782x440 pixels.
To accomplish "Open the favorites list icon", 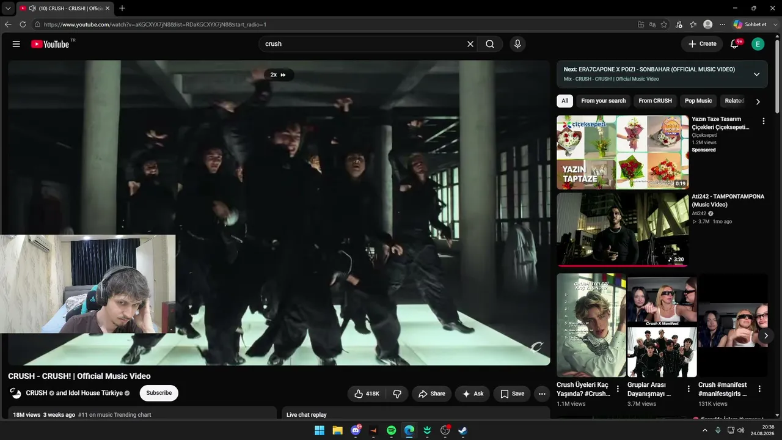I will click(x=693, y=24).
